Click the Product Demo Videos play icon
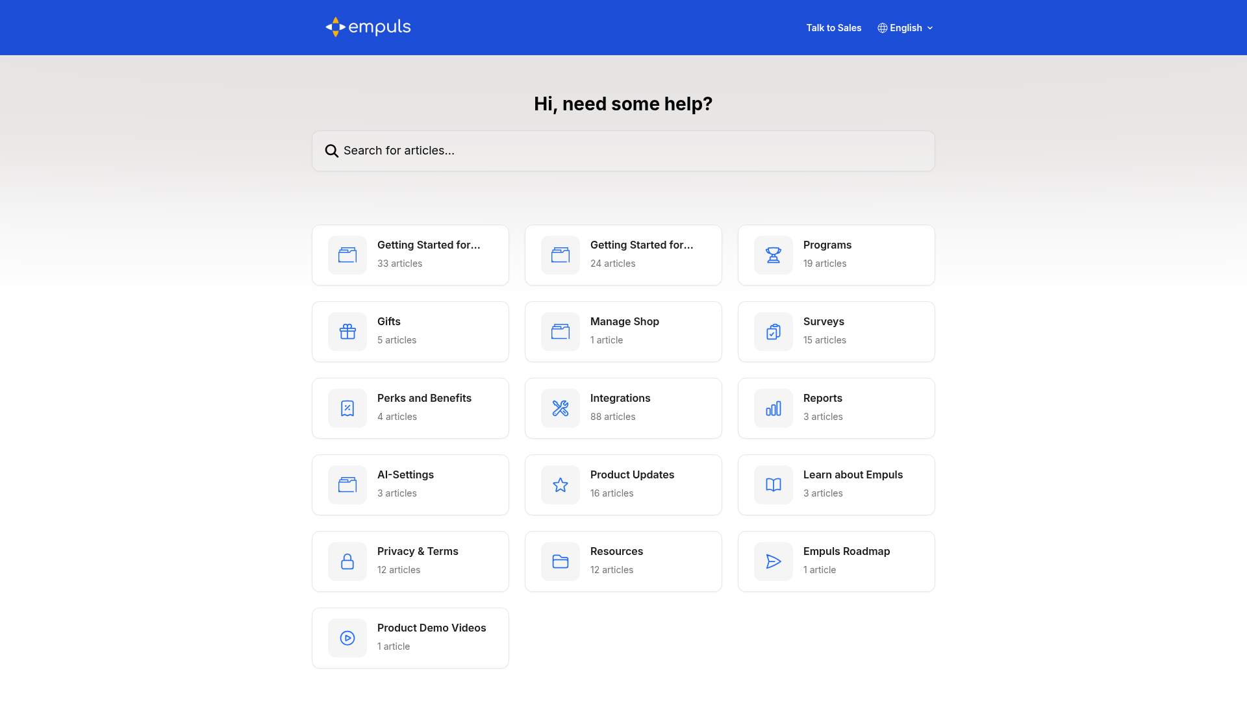The image size is (1247, 701). (347, 638)
